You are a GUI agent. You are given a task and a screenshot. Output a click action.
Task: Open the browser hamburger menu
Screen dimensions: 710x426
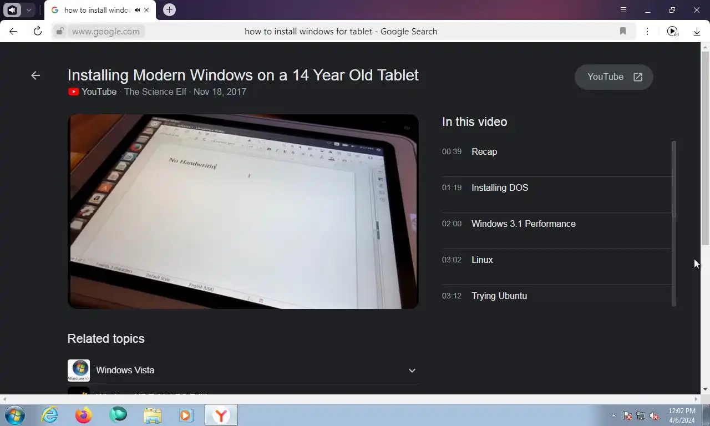click(x=623, y=10)
